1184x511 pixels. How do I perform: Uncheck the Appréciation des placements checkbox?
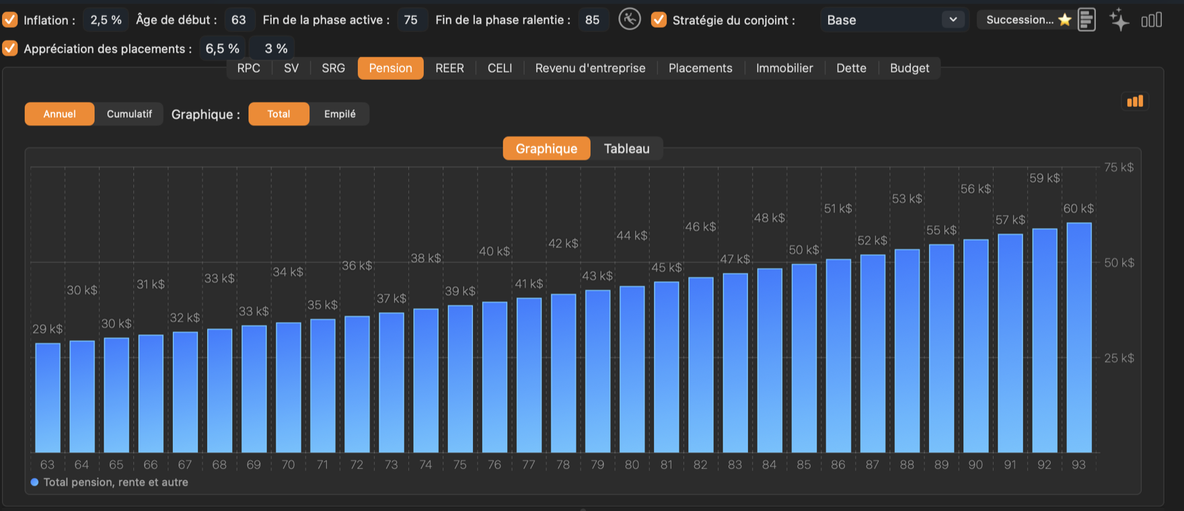pyautogui.click(x=10, y=48)
